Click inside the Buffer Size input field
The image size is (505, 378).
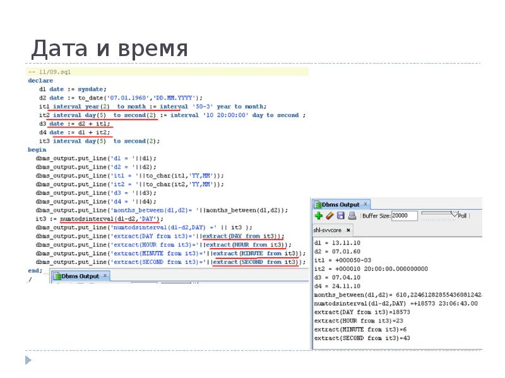[404, 215]
